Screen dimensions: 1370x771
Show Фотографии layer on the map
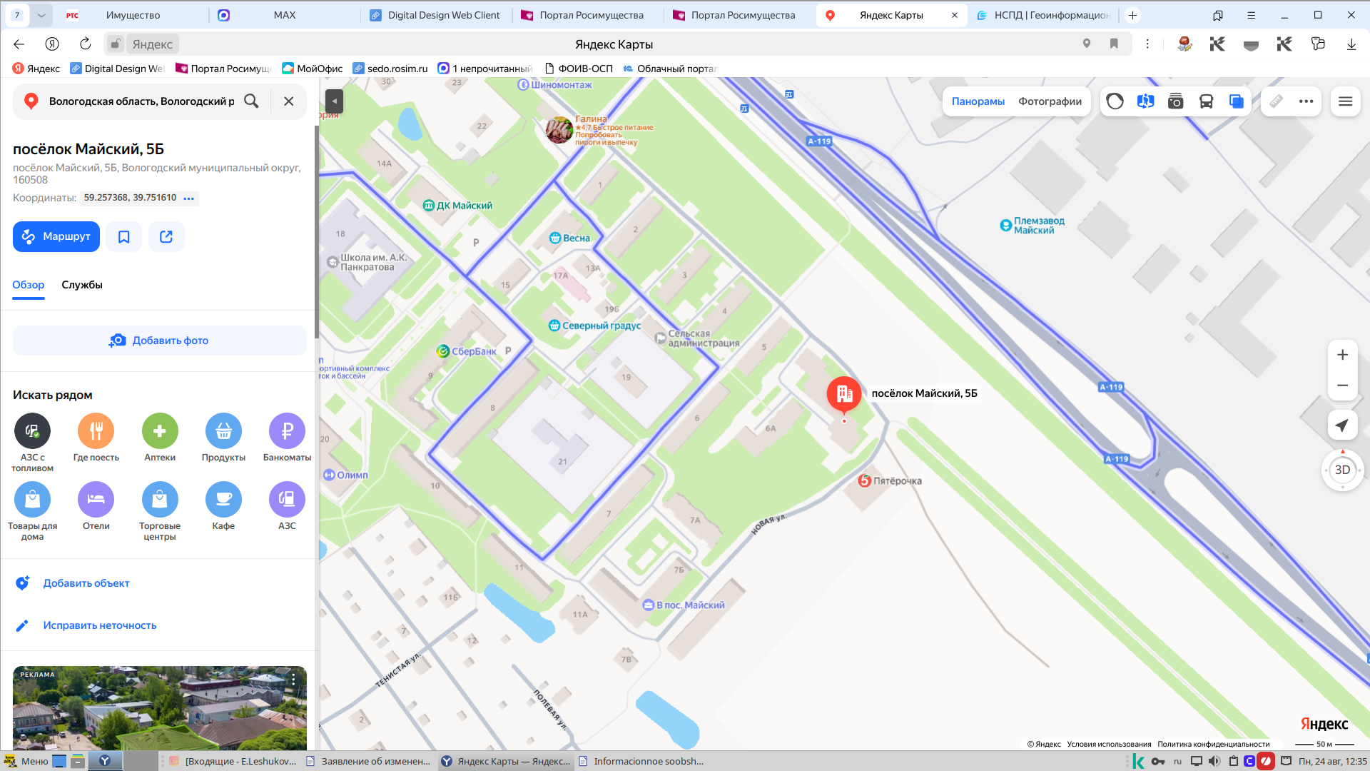pyautogui.click(x=1050, y=101)
